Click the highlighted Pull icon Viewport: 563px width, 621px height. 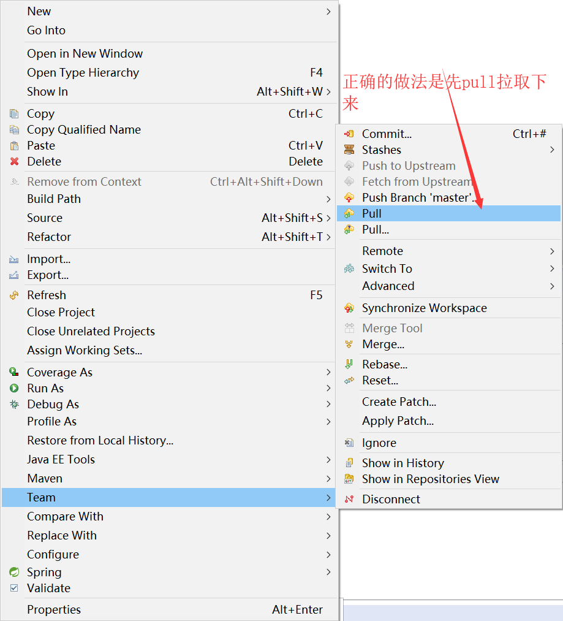coord(349,213)
